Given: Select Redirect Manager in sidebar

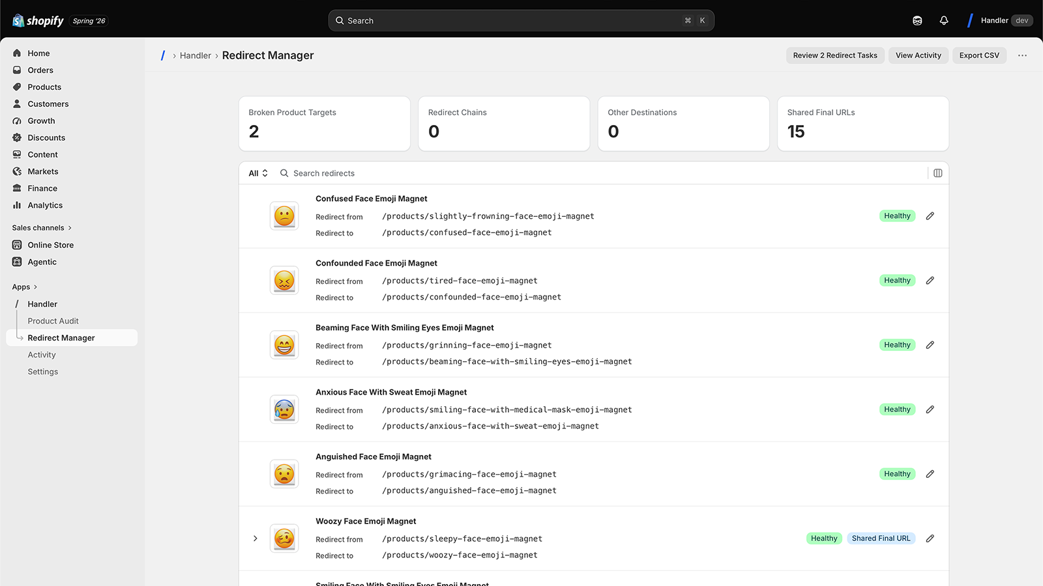Looking at the screenshot, I should point(72,338).
